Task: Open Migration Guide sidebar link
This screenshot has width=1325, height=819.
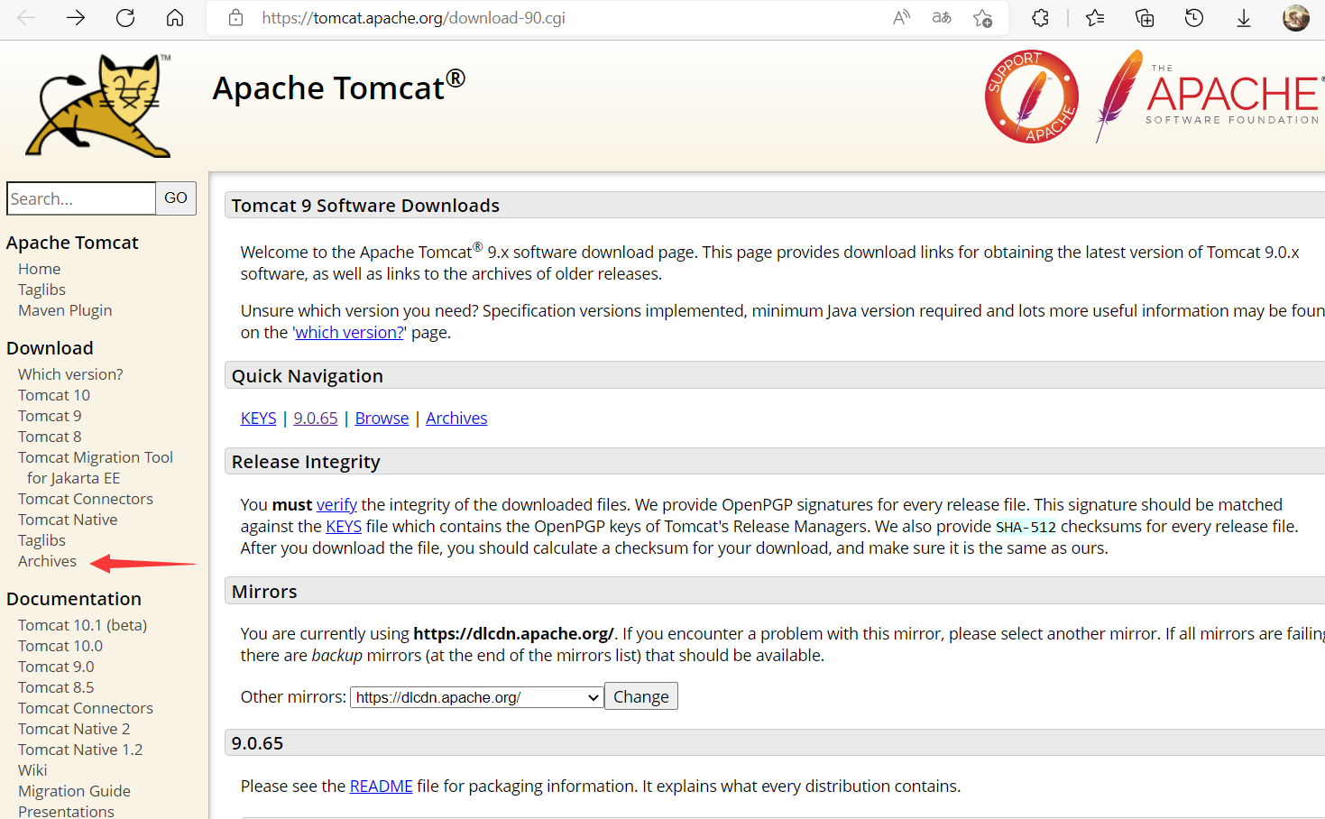Action: (74, 791)
